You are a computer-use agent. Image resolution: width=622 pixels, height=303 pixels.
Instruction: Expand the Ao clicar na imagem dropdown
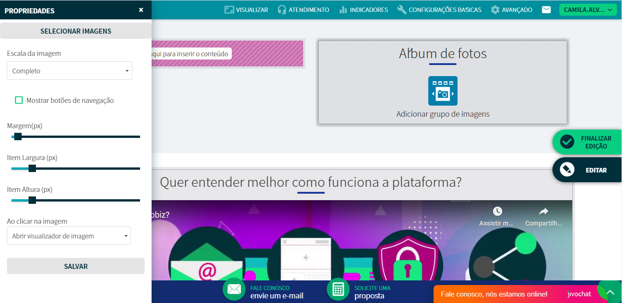pos(69,236)
